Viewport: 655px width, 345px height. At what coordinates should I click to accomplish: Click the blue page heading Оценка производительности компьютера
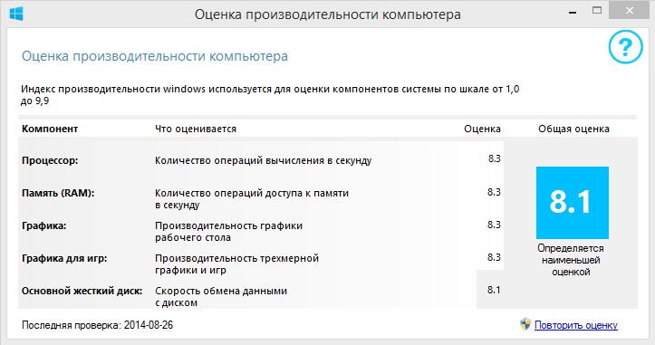pos(155,56)
